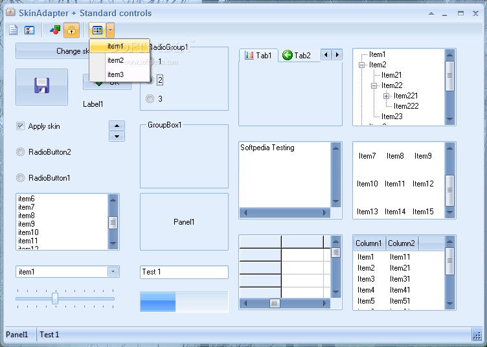Toggle the padlock toolbar button
The image size is (487, 347).
pos(71,30)
